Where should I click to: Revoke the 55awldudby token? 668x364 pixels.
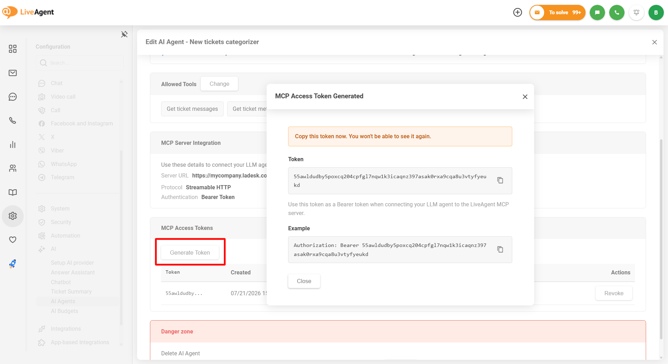[x=614, y=293]
